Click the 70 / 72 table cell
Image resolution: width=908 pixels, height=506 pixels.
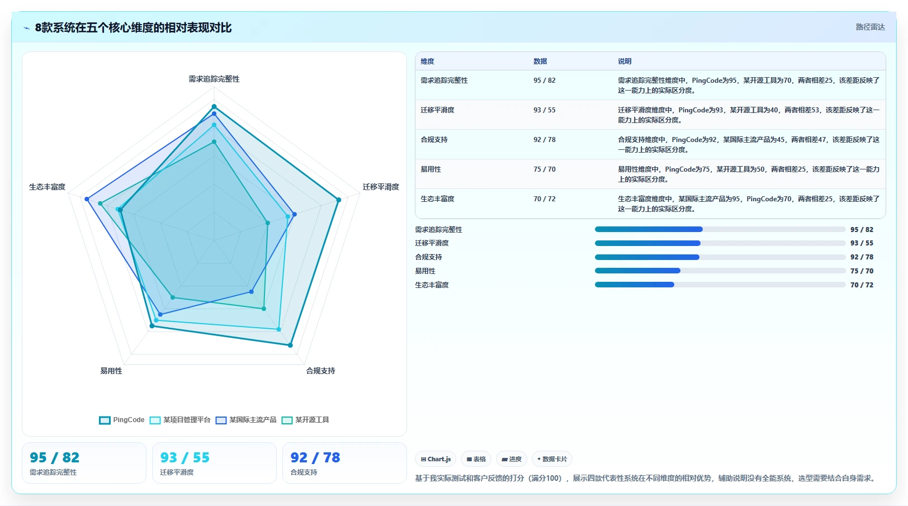click(544, 199)
